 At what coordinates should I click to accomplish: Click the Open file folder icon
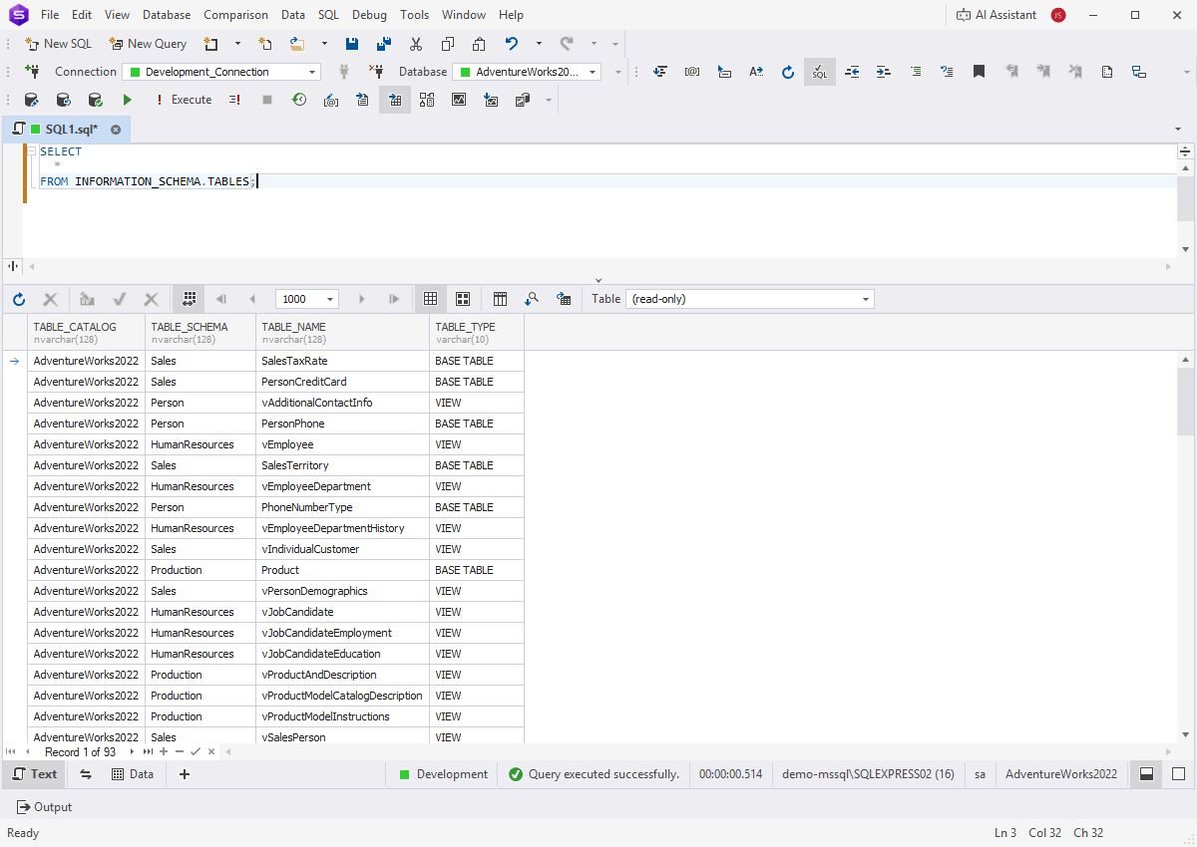pos(297,44)
